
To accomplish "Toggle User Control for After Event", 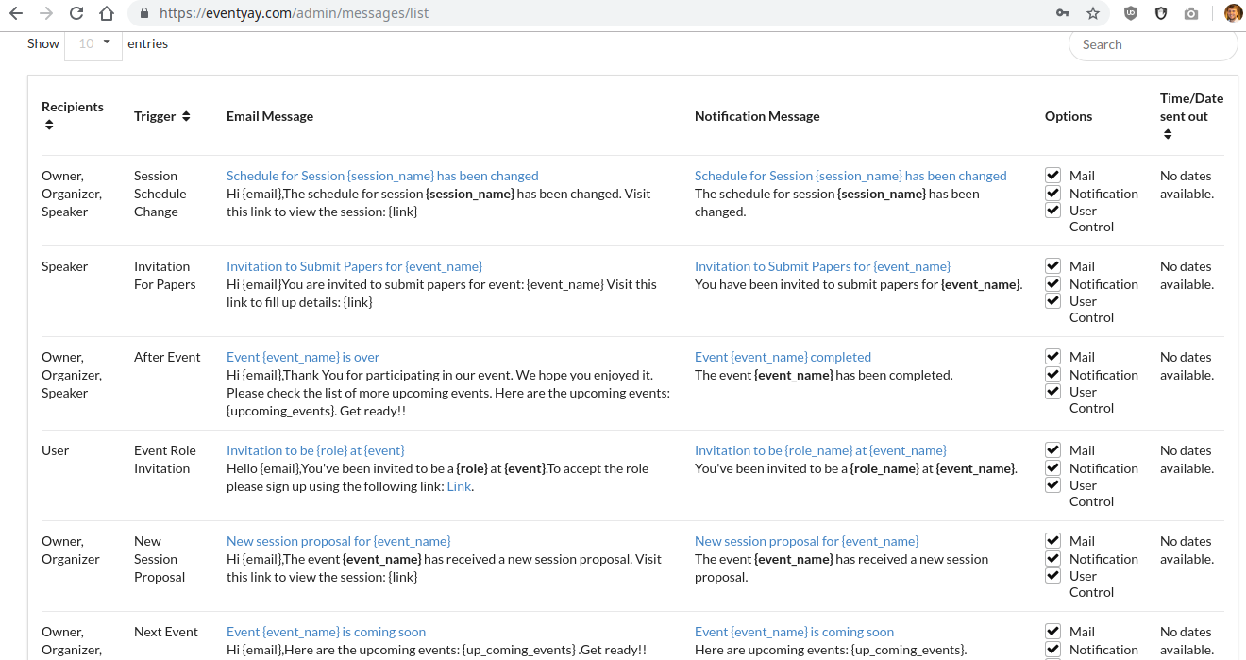I will click(1052, 391).
